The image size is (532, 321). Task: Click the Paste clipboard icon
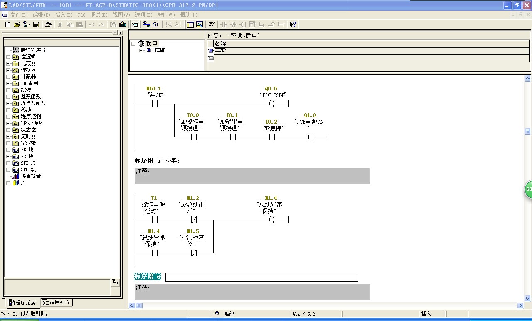[x=80, y=24]
